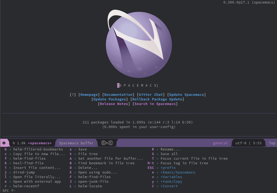Click the 'Top' scroll position indicator
The image size is (277, 193).
tap(272, 143)
